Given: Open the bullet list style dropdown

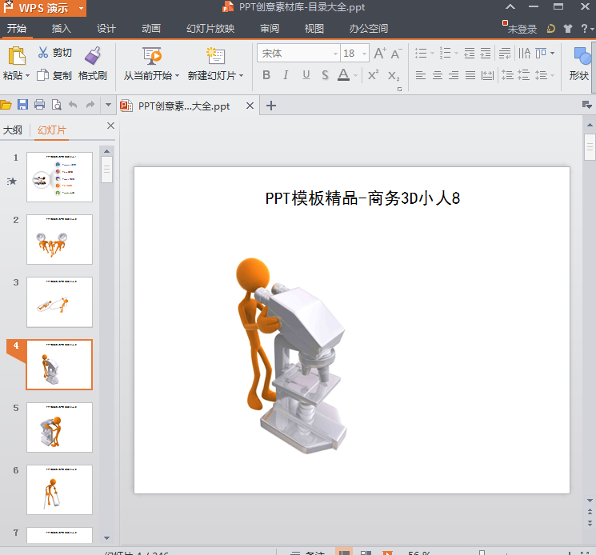Looking at the screenshot, I should 432,54.
